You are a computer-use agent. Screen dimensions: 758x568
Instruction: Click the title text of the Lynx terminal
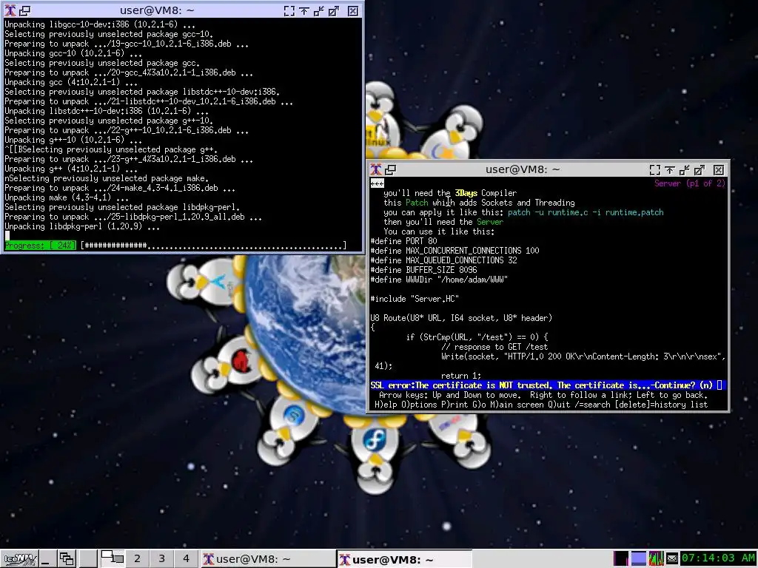click(522, 169)
